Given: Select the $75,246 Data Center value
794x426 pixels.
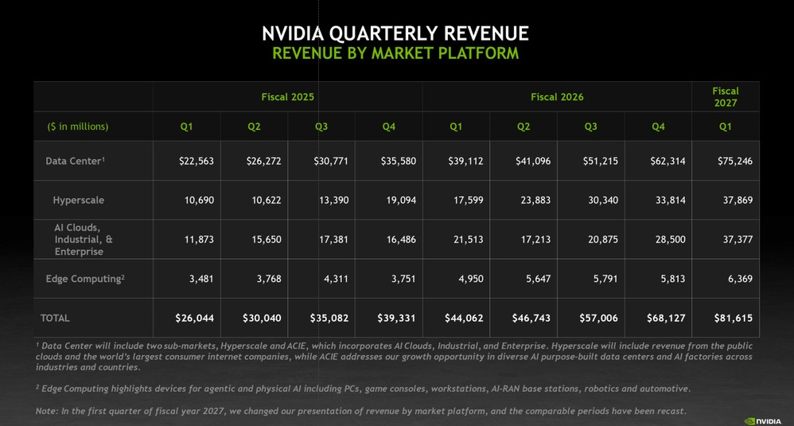Looking at the screenshot, I should point(735,161).
